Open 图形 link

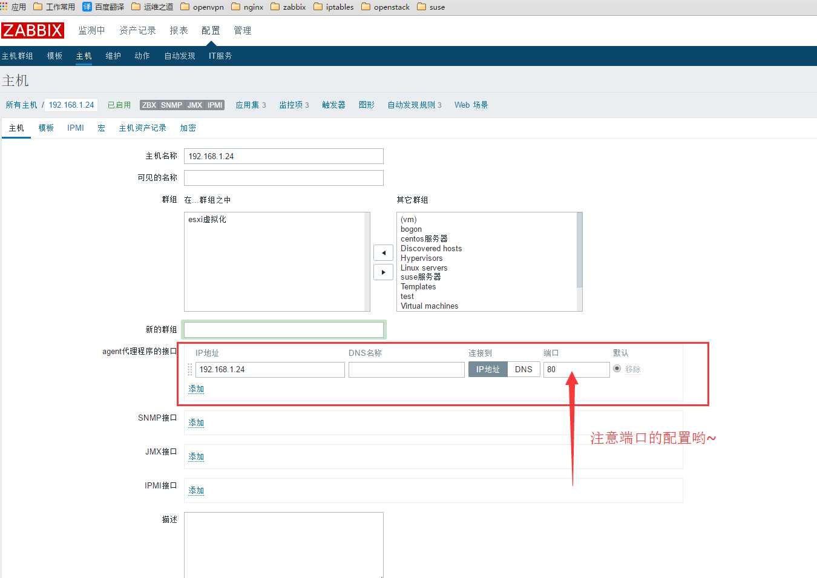coord(367,105)
